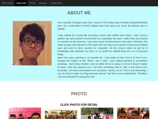
Task: Click the CLICK PHOTO FOR DETAIL text
Action: (x=79, y=105)
